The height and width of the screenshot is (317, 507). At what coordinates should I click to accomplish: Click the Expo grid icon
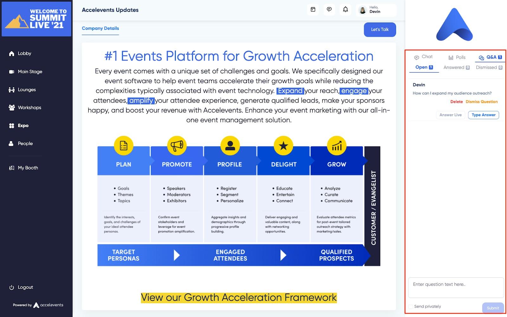(12, 126)
